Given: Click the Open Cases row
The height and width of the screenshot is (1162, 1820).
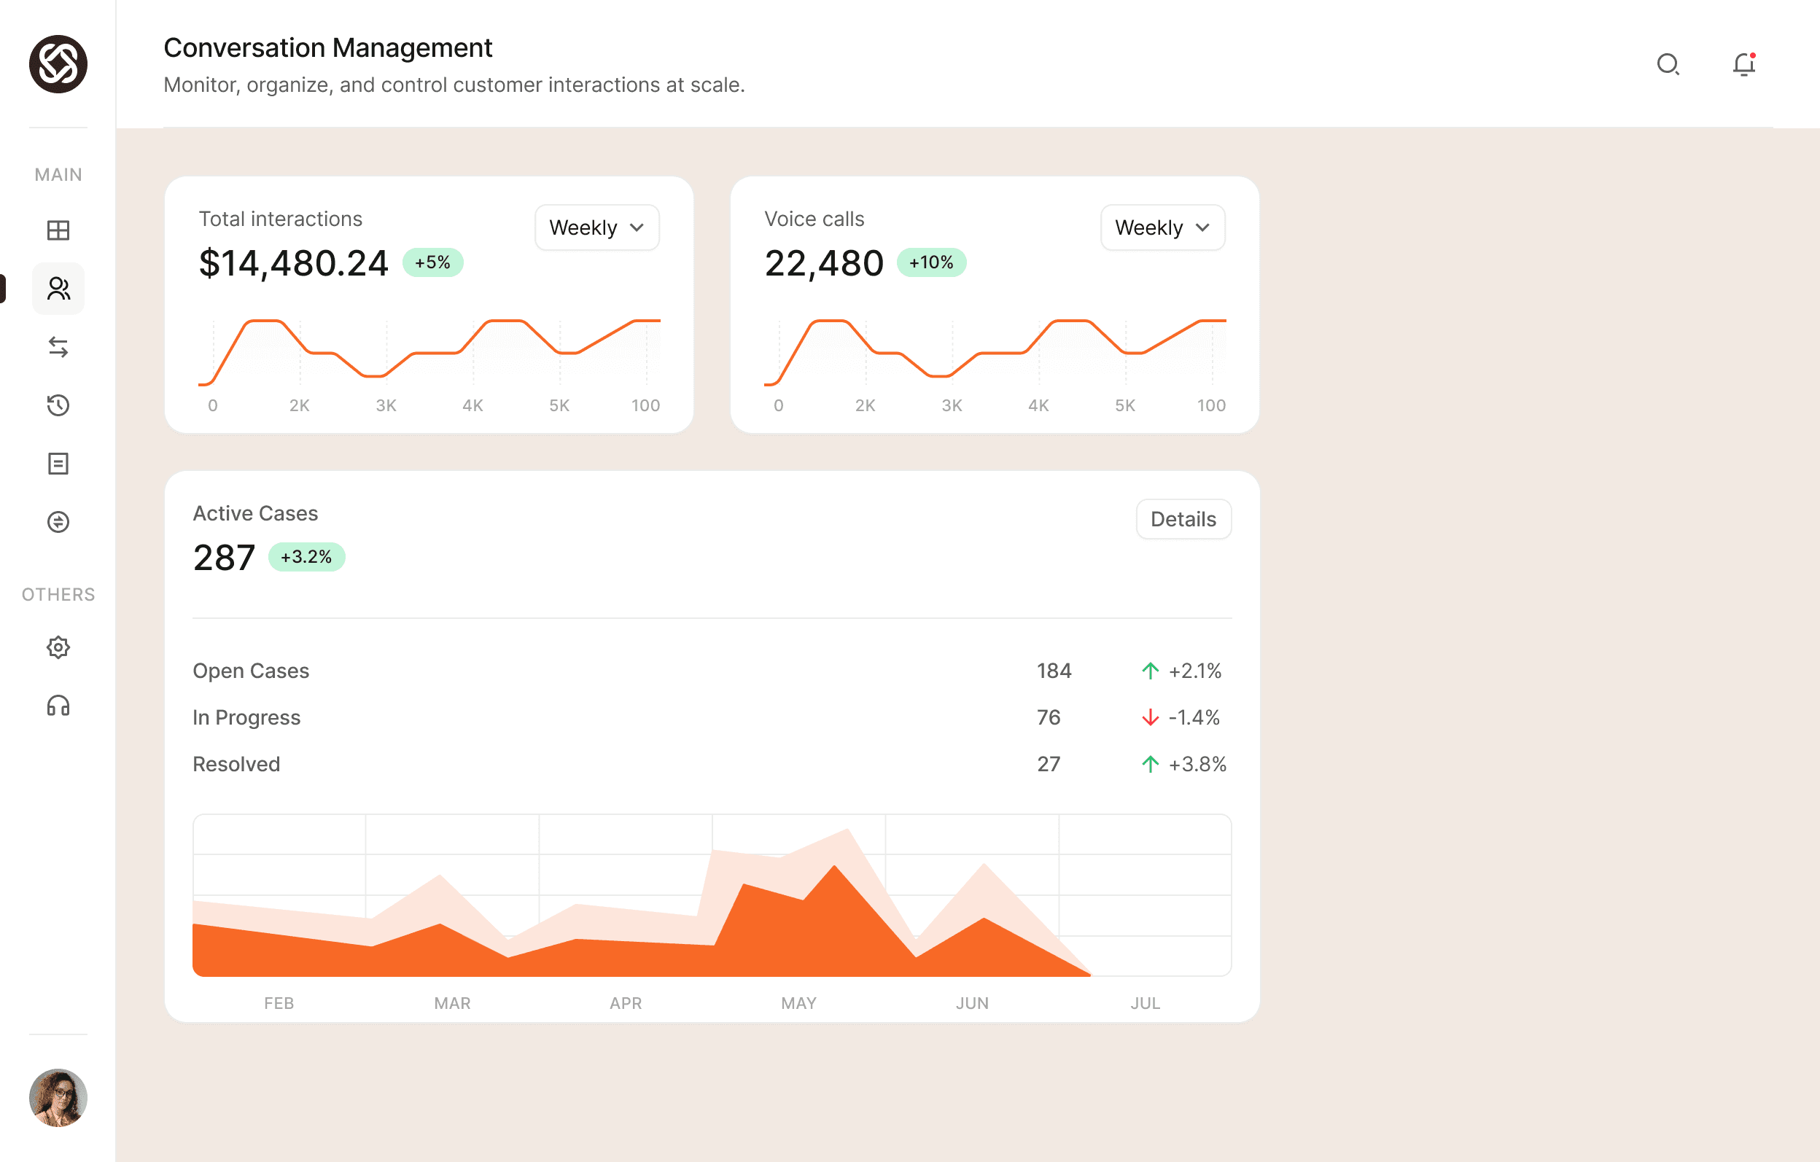Looking at the screenshot, I should pyautogui.click(x=251, y=671).
